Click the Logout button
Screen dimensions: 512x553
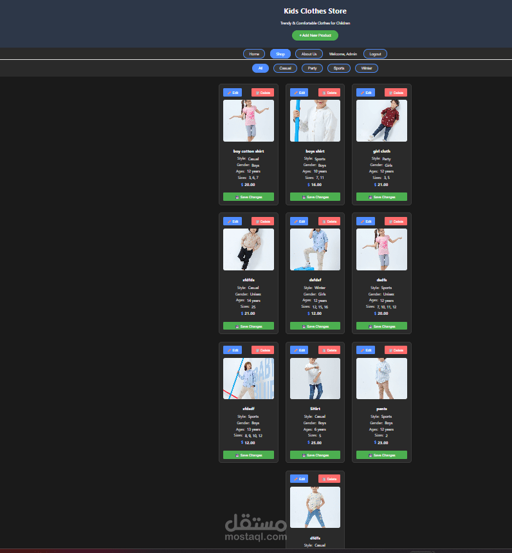tap(375, 54)
